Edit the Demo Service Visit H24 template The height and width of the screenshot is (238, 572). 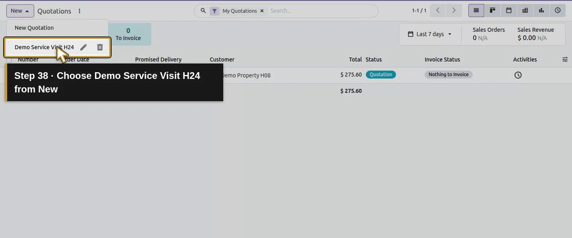click(x=83, y=47)
